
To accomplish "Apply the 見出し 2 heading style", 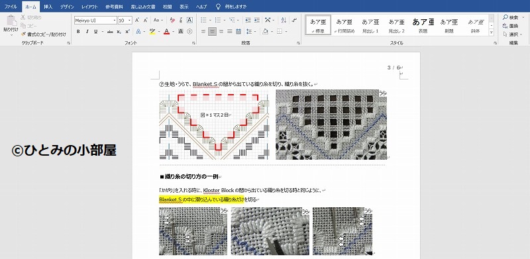I will point(396,25).
